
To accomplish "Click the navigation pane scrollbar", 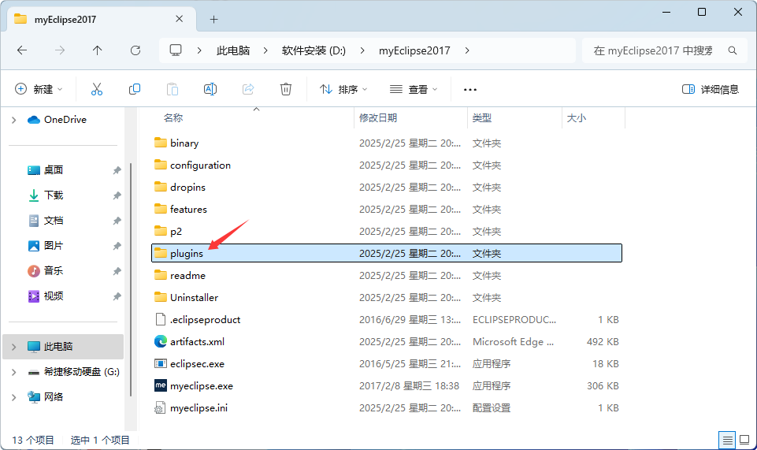I will tap(131, 279).
